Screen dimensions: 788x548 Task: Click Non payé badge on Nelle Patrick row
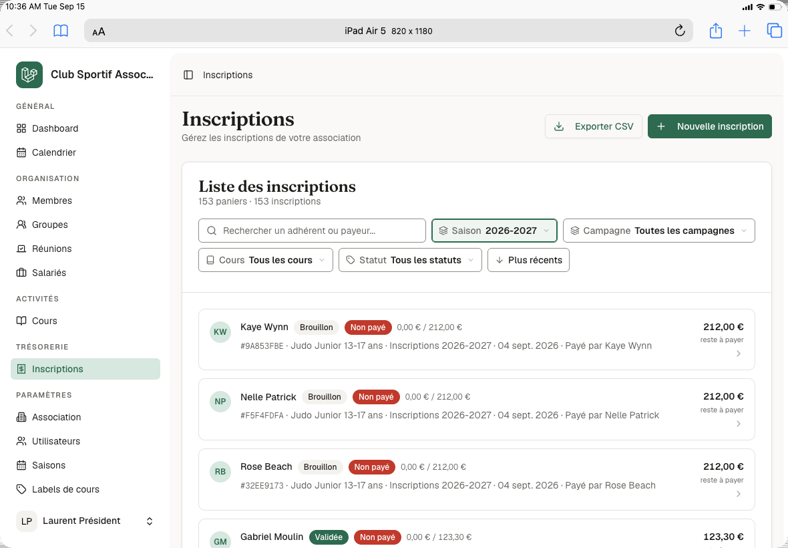[376, 397]
